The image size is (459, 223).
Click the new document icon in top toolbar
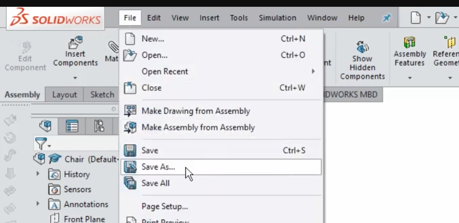(415, 18)
